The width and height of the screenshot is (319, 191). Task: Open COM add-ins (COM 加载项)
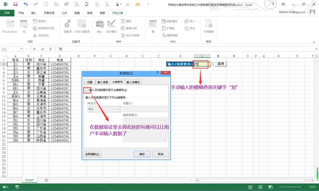click(82, 26)
